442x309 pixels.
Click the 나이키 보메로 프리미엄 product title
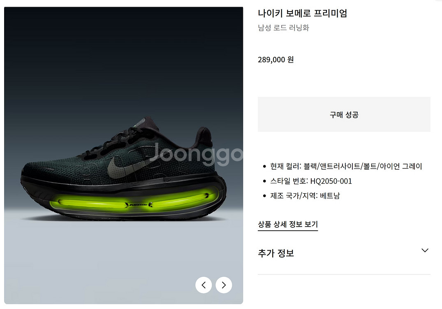tap(303, 13)
